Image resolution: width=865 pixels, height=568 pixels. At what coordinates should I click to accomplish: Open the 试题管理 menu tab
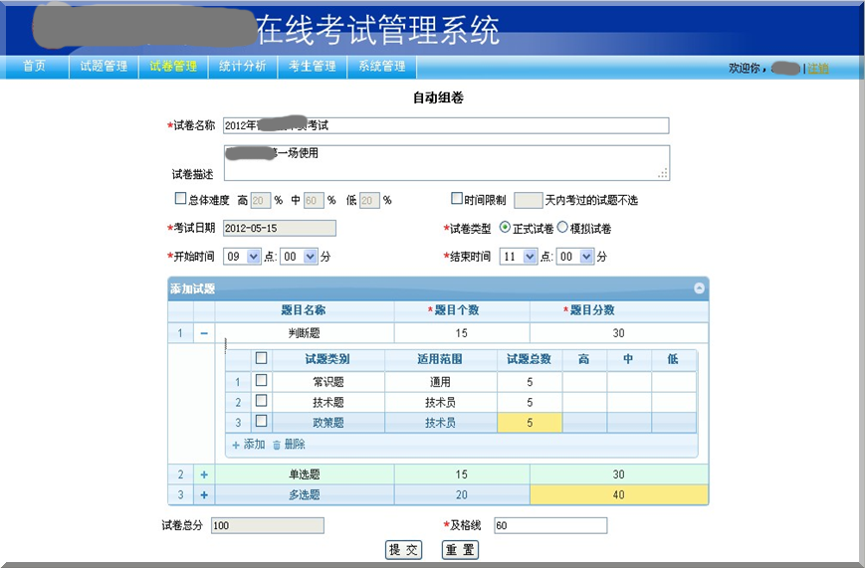[x=104, y=67]
